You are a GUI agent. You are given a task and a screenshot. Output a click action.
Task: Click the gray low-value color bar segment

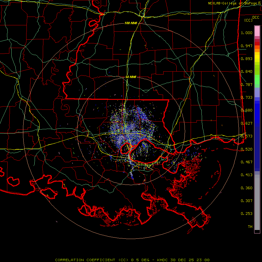pos(257,202)
